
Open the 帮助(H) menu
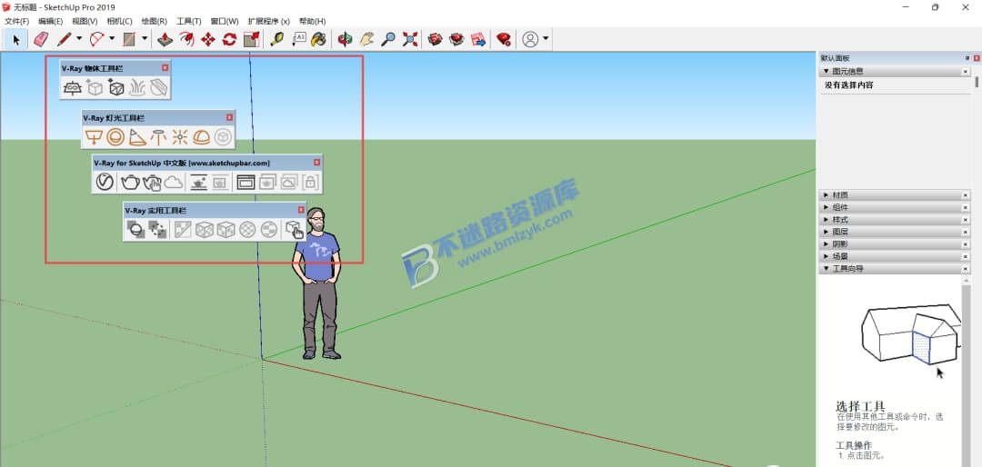[x=313, y=21]
